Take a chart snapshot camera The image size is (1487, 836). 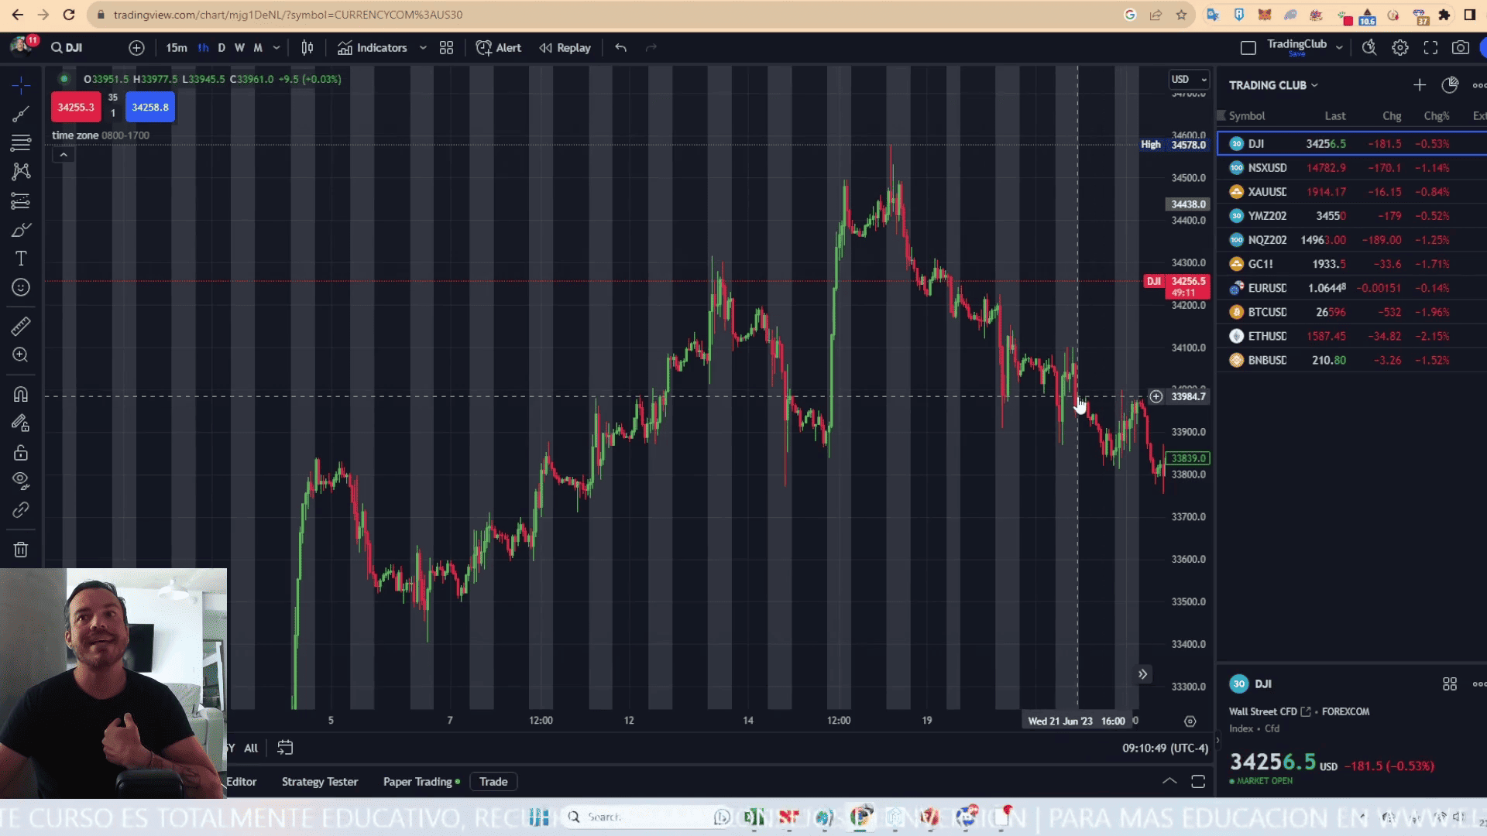coord(1461,48)
